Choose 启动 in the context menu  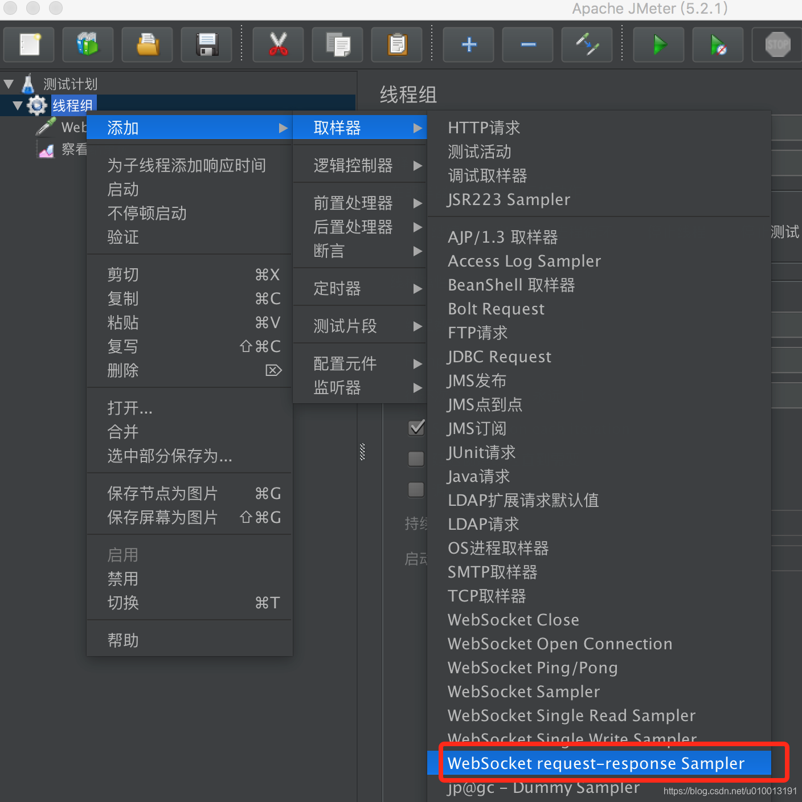click(190, 190)
